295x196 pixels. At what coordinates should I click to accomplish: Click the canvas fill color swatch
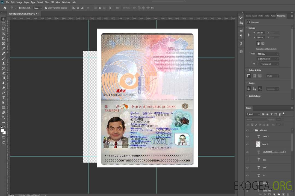(258, 64)
